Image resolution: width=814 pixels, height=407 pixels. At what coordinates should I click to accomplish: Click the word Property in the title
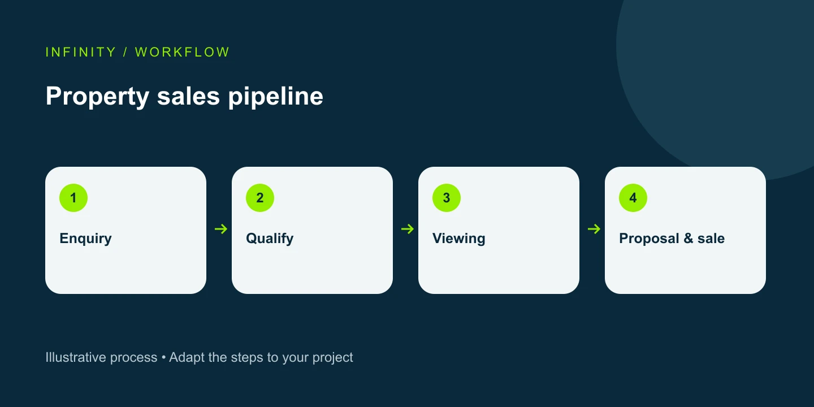coord(97,97)
